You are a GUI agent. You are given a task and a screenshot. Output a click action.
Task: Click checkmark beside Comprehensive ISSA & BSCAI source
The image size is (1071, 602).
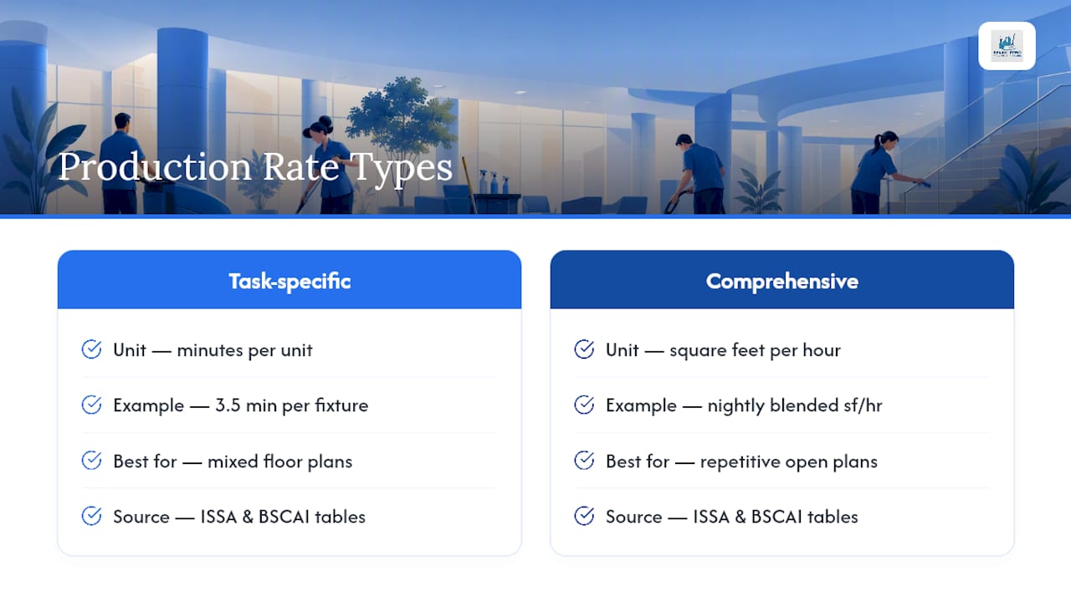[x=584, y=516]
